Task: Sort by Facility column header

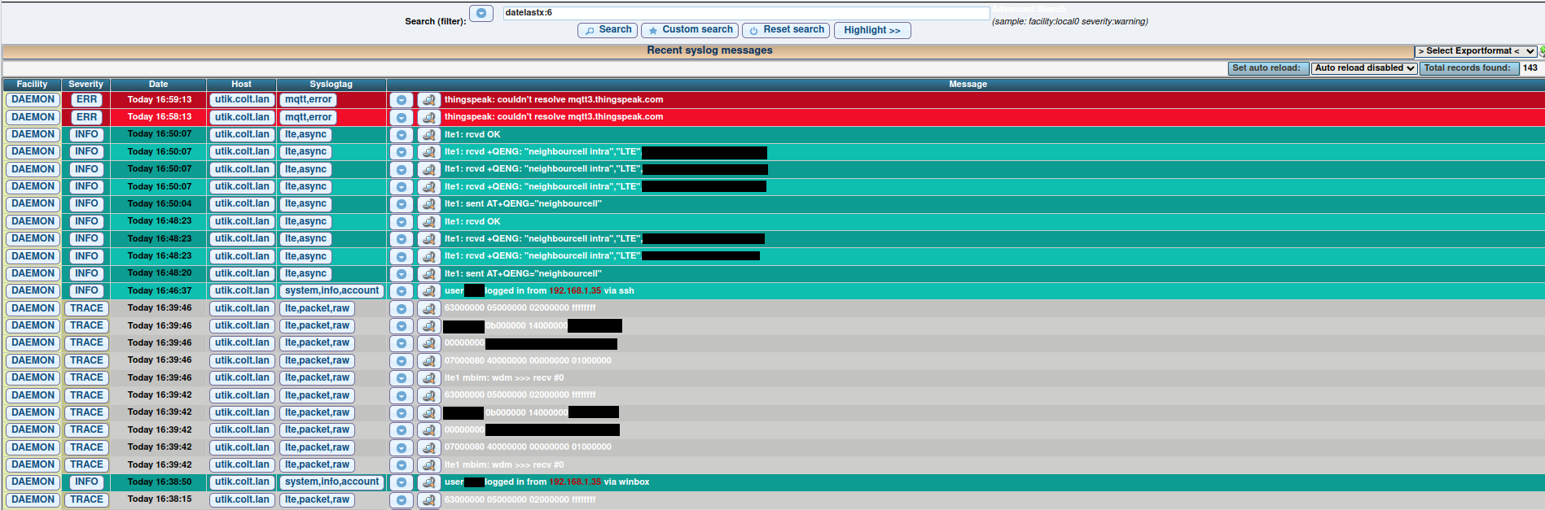Action: pos(32,84)
